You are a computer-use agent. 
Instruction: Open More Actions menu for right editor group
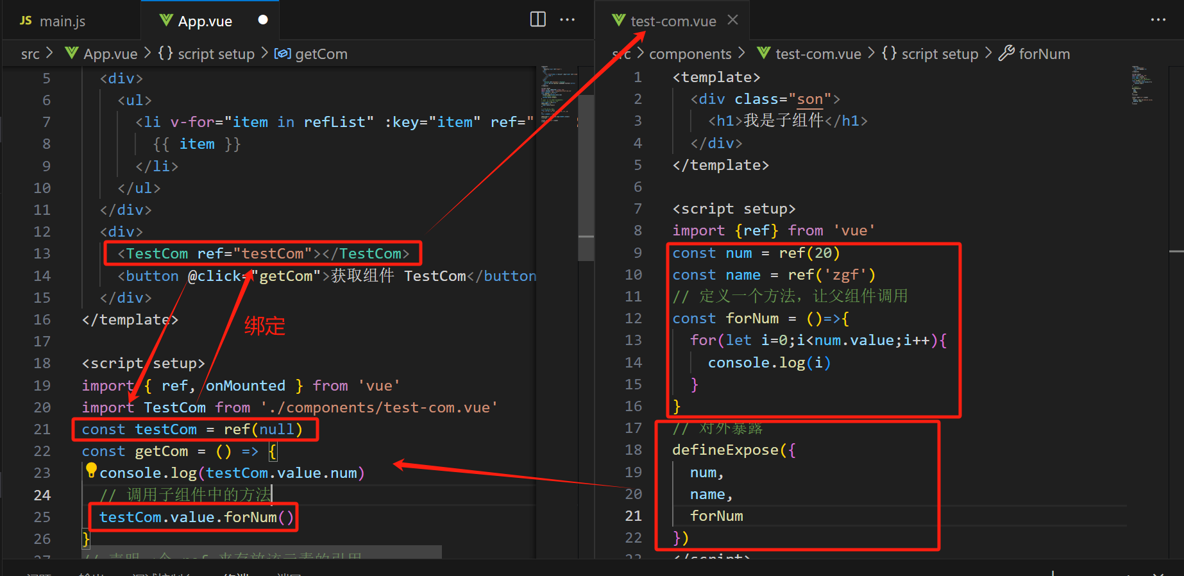(1158, 19)
